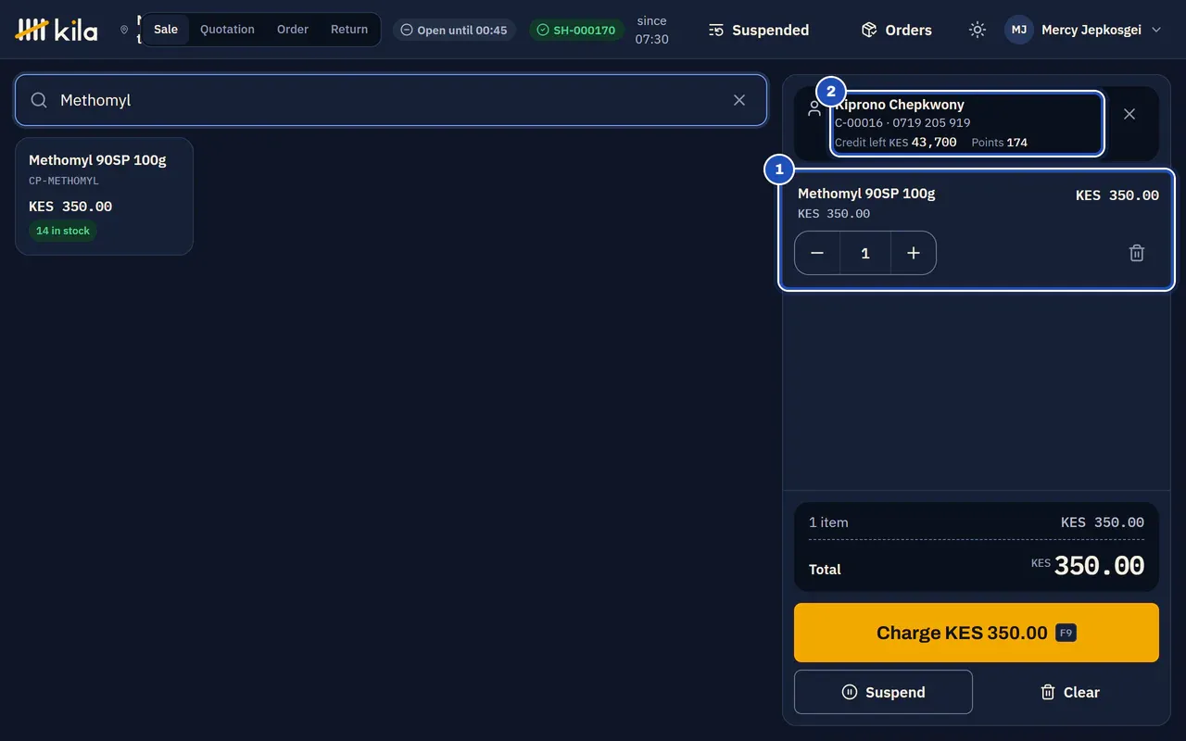Screen dimensions: 1186x741
Task: Click the Charge KES 350.00 button
Action: pos(977,633)
